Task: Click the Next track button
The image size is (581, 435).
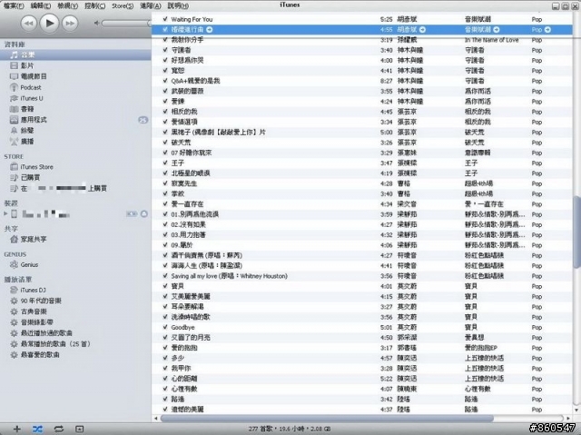Action: (70, 24)
